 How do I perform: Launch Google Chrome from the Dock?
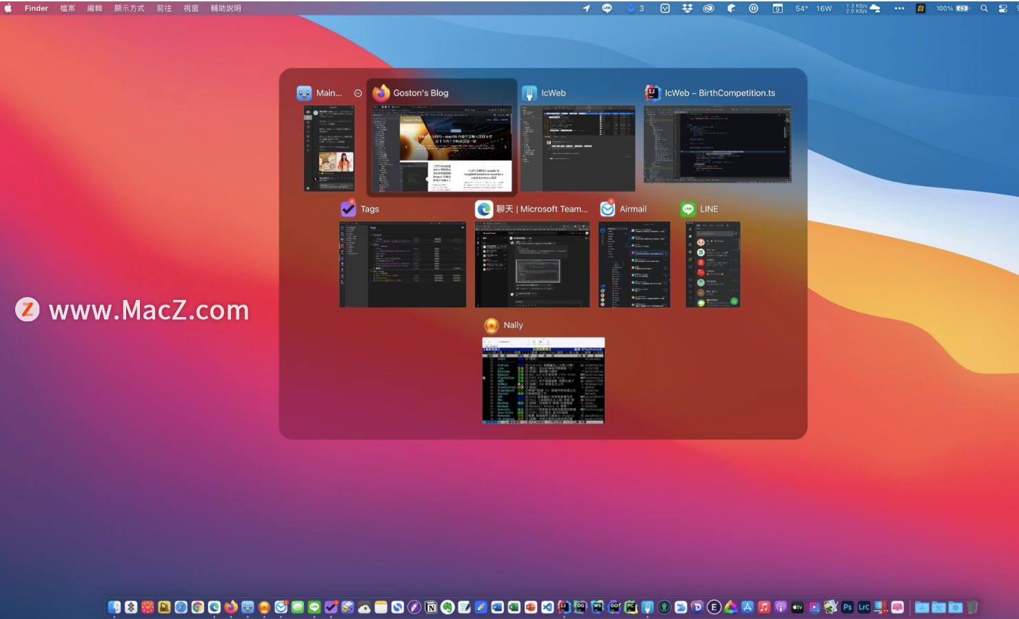197,607
